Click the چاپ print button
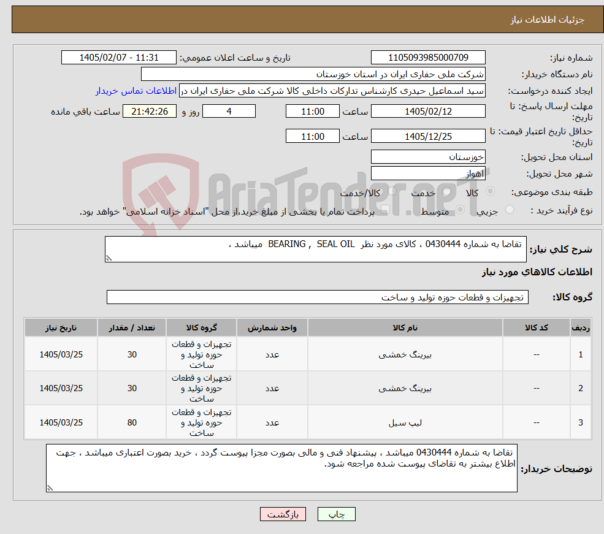The image size is (604, 534). tap(336, 514)
